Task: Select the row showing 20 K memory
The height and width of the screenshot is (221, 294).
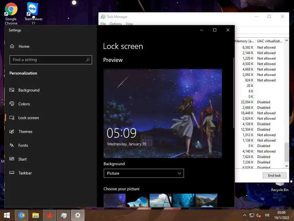Action: tap(260, 86)
